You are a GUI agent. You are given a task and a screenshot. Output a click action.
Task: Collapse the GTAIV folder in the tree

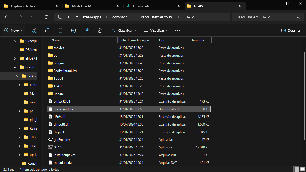click(17, 76)
